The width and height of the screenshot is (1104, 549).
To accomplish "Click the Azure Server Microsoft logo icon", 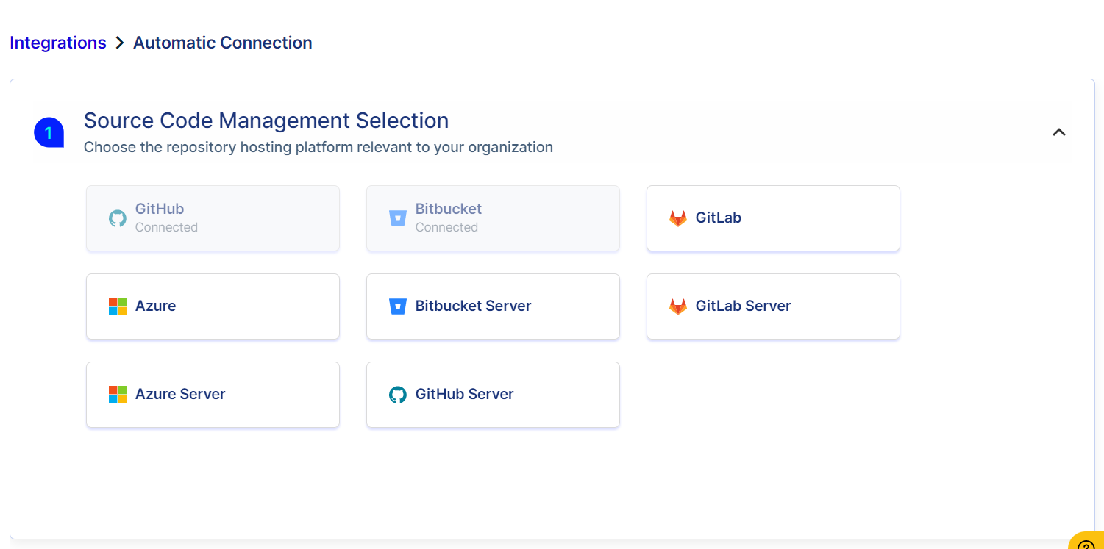I will pyautogui.click(x=118, y=395).
